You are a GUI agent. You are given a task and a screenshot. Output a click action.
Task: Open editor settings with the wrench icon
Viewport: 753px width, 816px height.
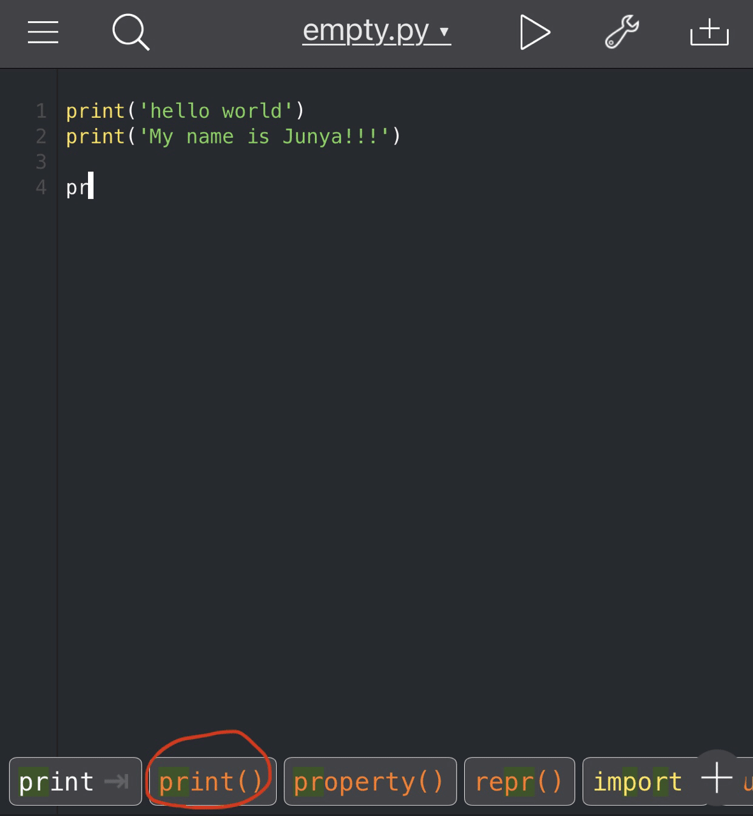tap(622, 32)
